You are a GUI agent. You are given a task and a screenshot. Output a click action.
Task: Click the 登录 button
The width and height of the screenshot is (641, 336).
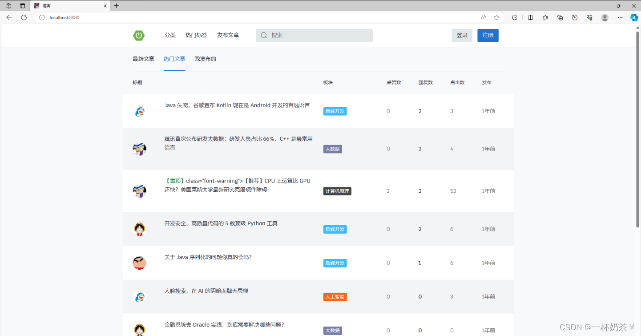point(462,35)
